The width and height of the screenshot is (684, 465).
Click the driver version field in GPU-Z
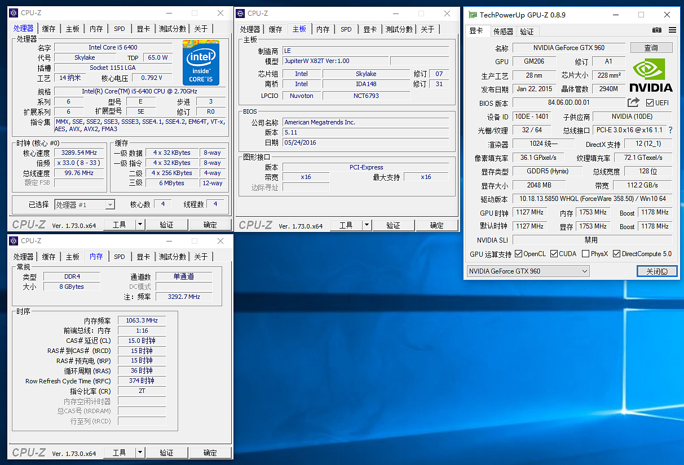pyautogui.click(x=592, y=199)
